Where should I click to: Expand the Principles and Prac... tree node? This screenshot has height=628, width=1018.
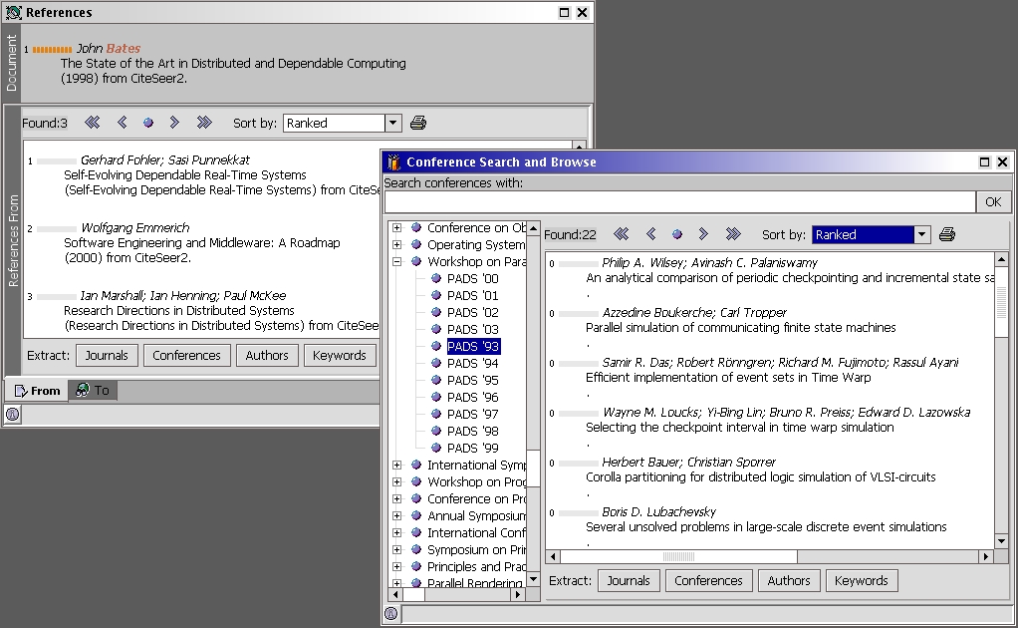coord(396,566)
